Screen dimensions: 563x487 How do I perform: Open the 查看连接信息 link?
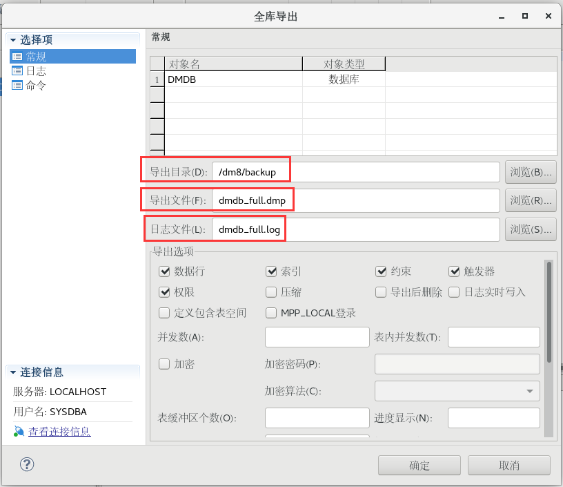(59, 431)
